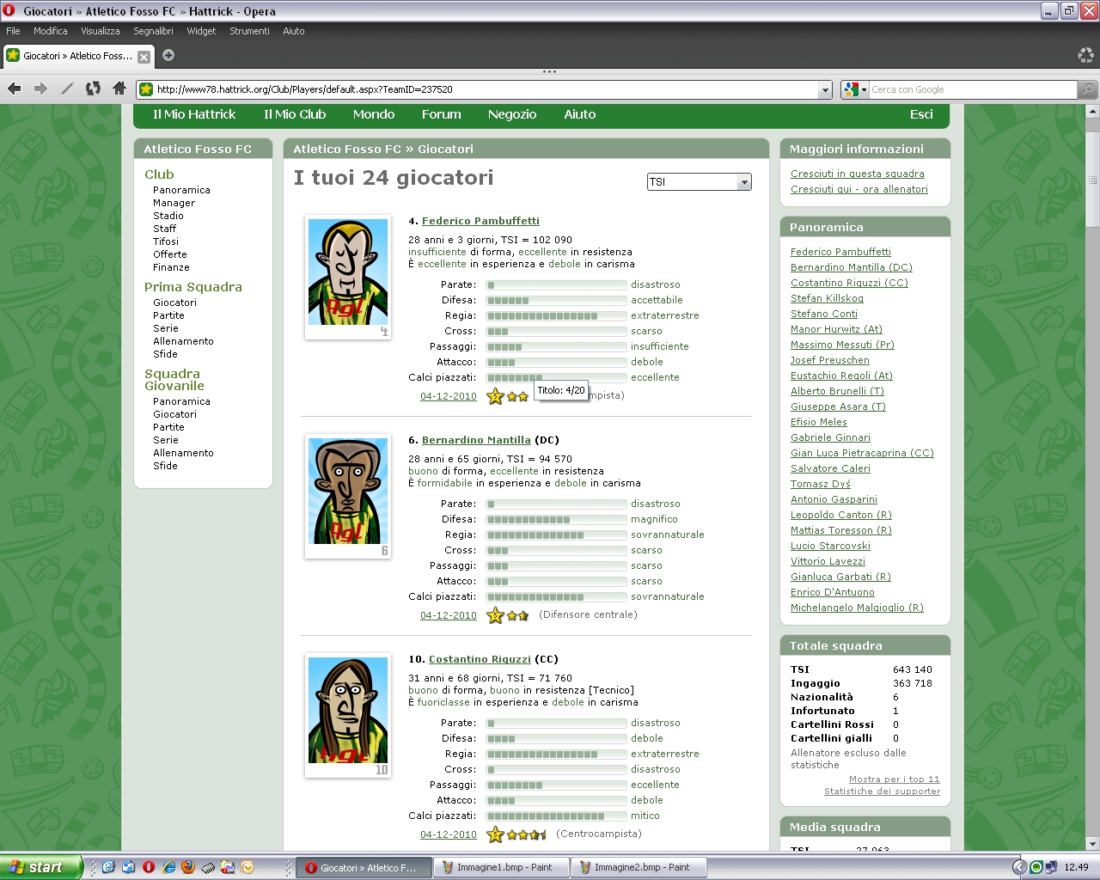
Task: Launch Firefox from quick launch
Action: tap(188, 867)
